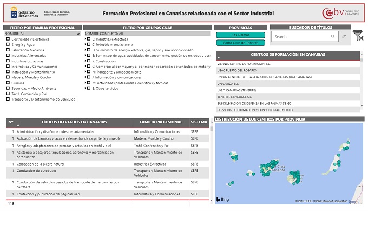368x238 pixels.
Task: Select Colocación de la piedra natural title
Action: click(x=108, y=164)
